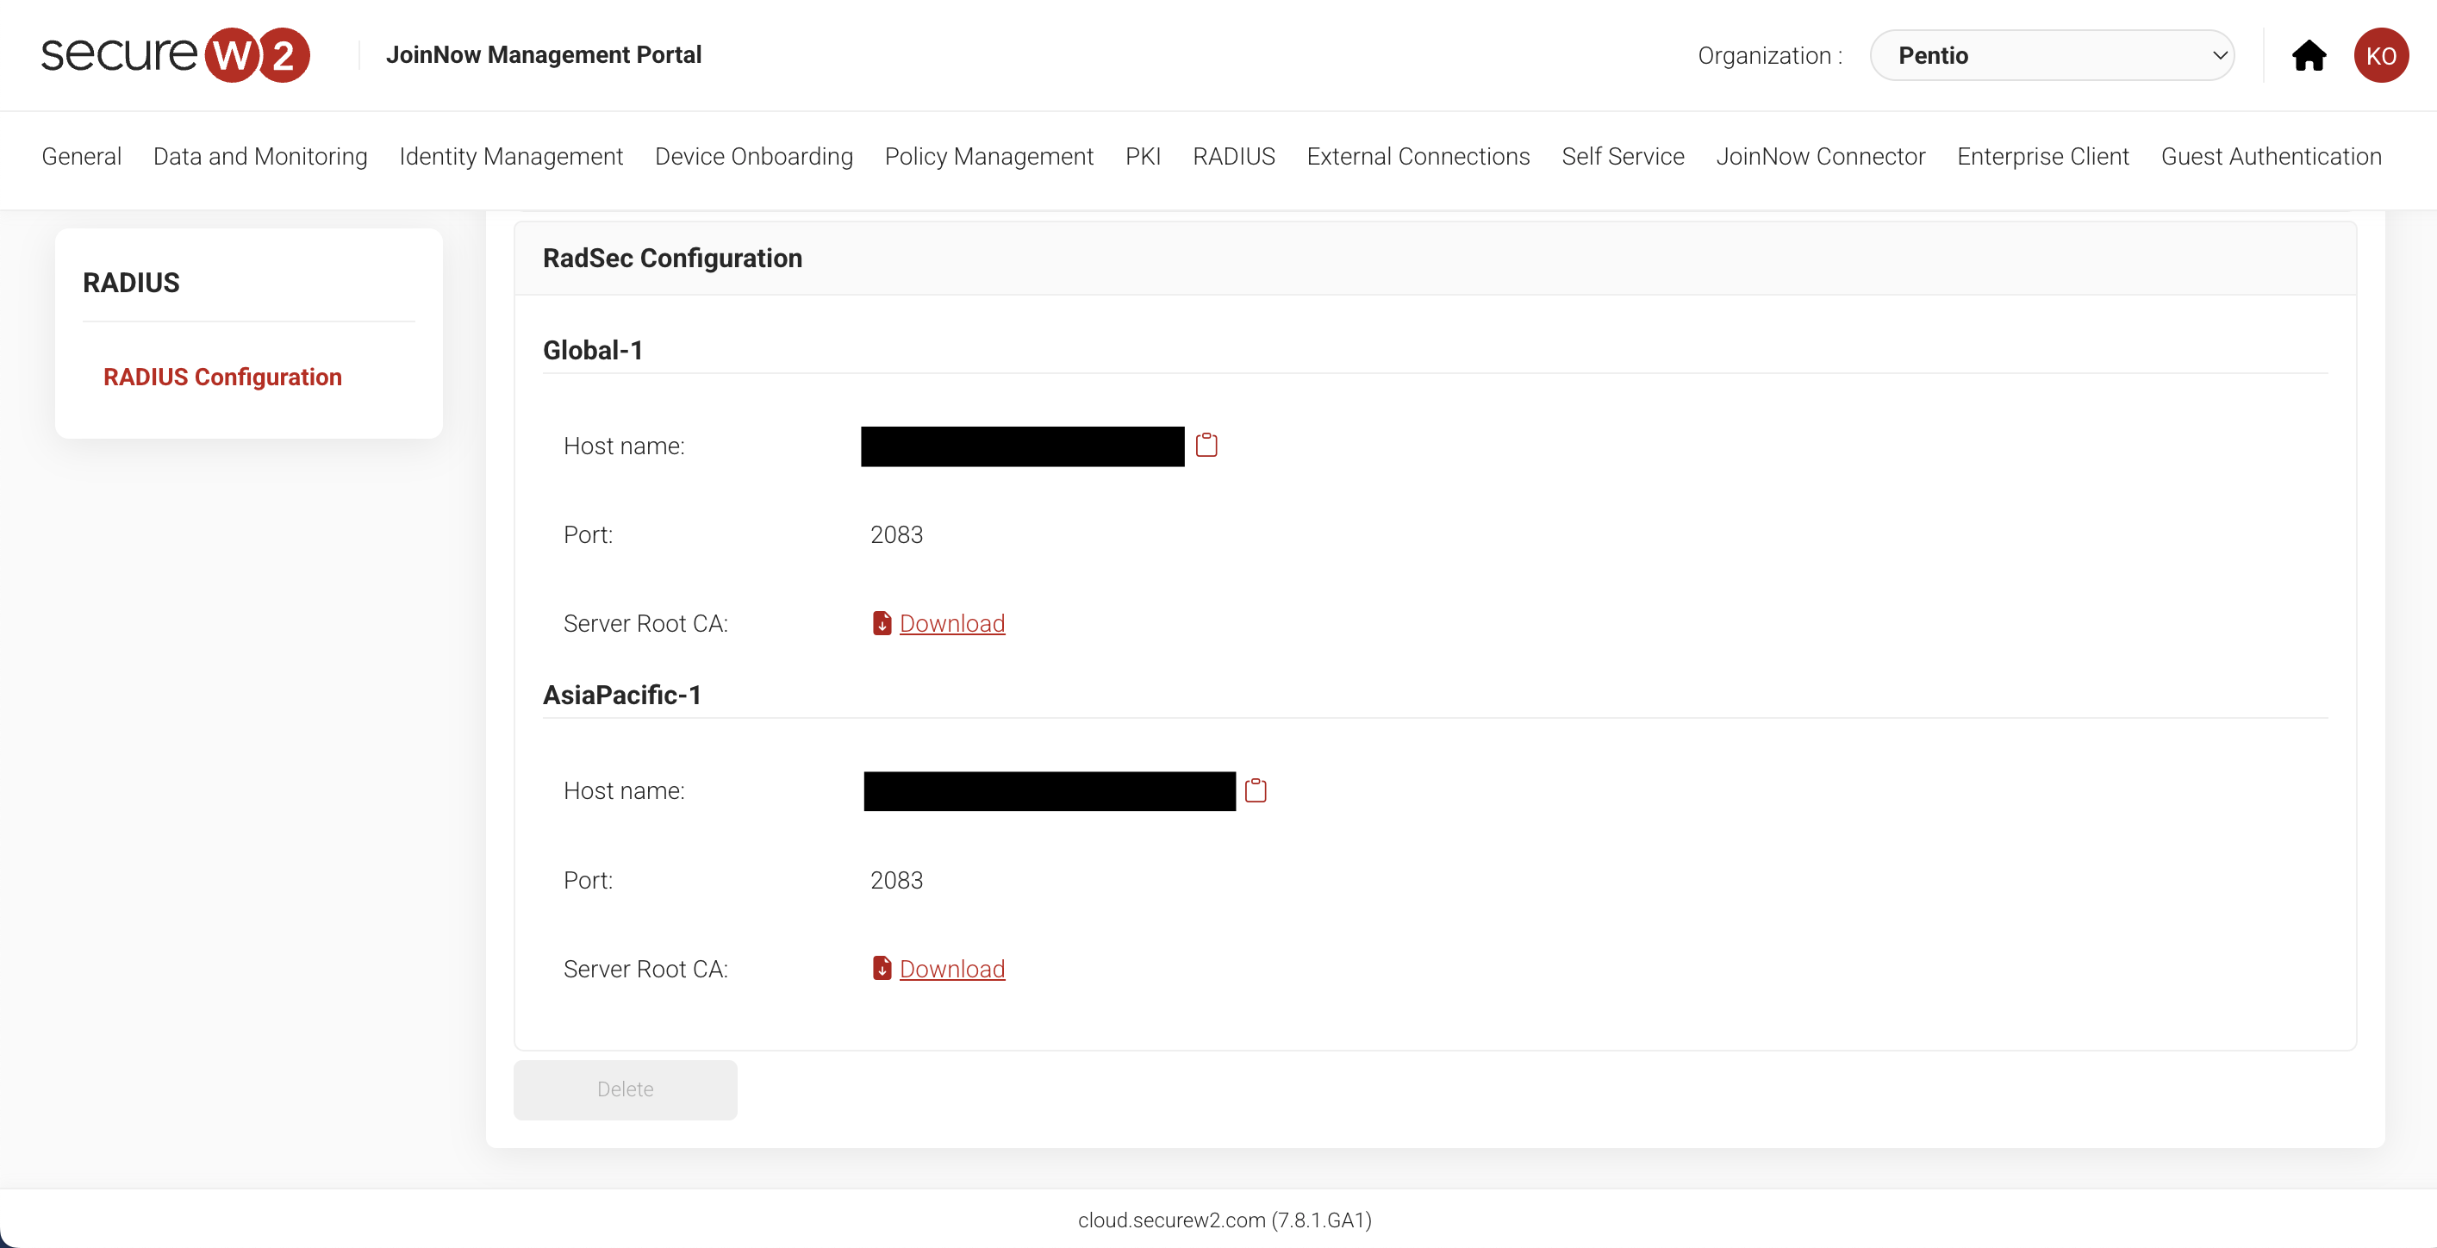The width and height of the screenshot is (2437, 1248).
Task: Download the Global-1 Server Root CA
Action: [951, 623]
